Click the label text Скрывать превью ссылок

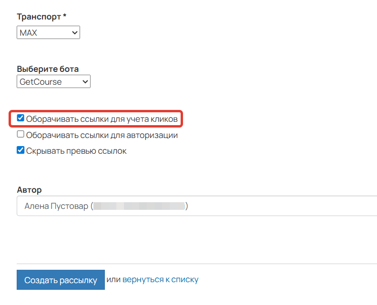[x=76, y=151]
